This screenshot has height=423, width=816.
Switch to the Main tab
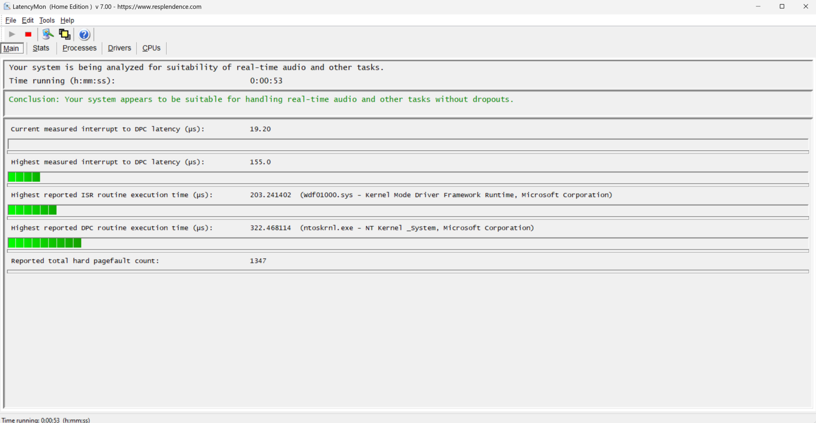(x=11, y=48)
